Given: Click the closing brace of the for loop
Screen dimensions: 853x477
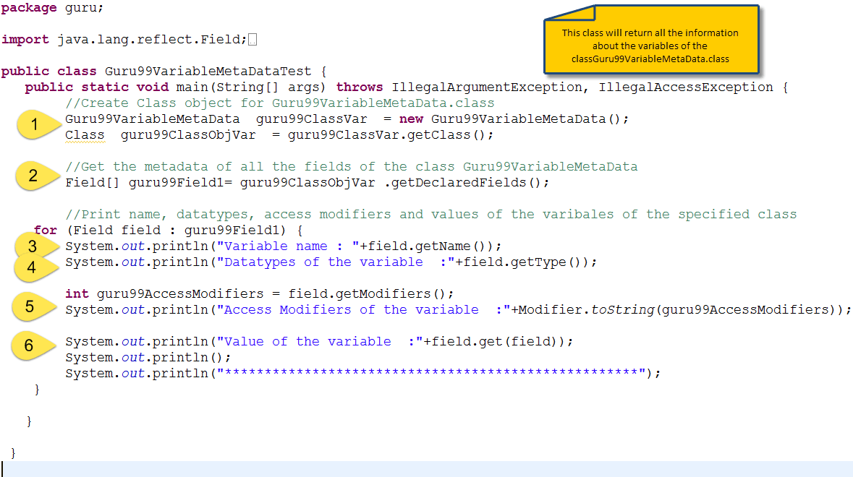Looking at the screenshot, I should tap(35, 389).
